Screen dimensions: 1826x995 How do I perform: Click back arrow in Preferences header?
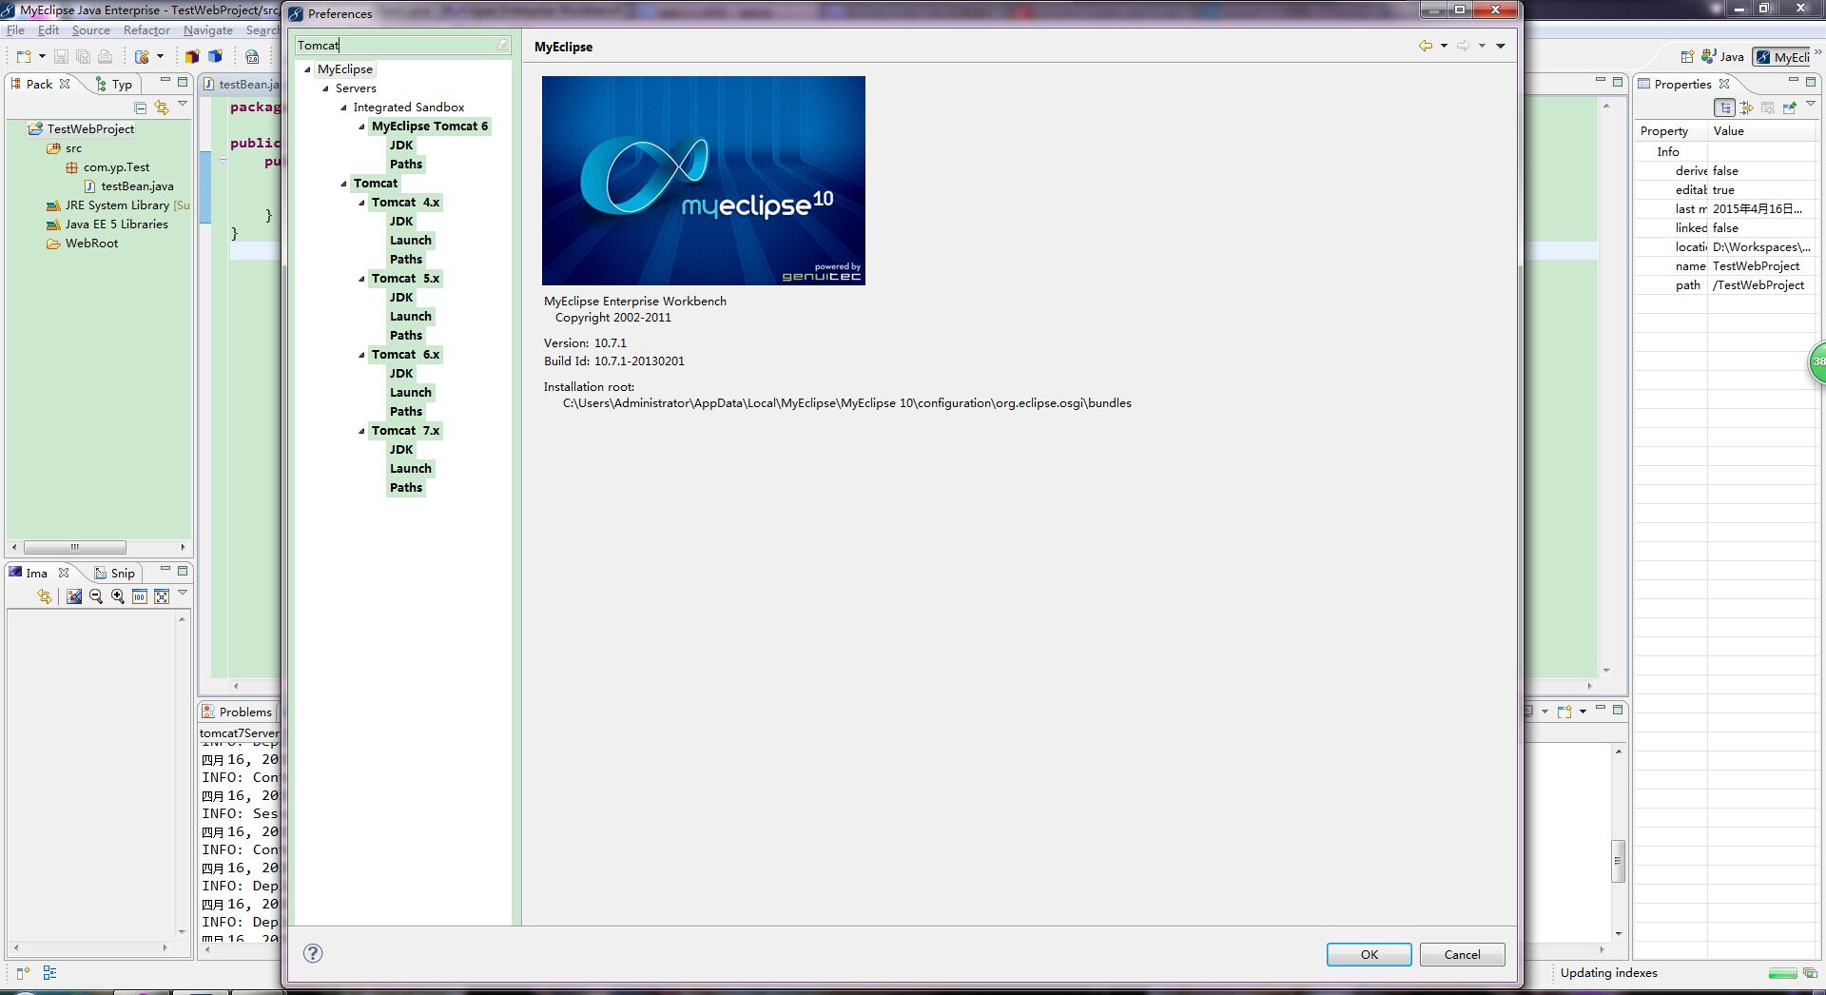click(x=1426, y=46)
